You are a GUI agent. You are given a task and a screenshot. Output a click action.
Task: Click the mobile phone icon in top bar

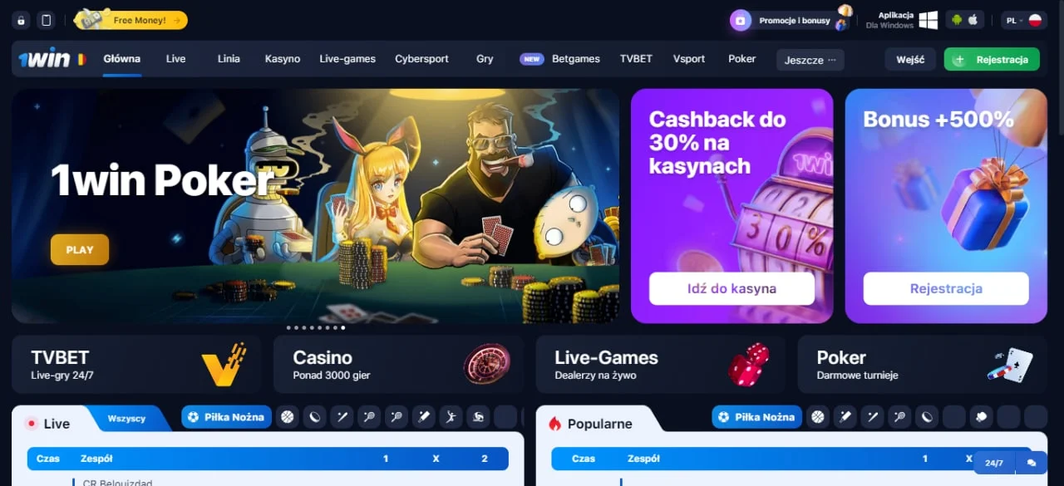pos(47,20)
